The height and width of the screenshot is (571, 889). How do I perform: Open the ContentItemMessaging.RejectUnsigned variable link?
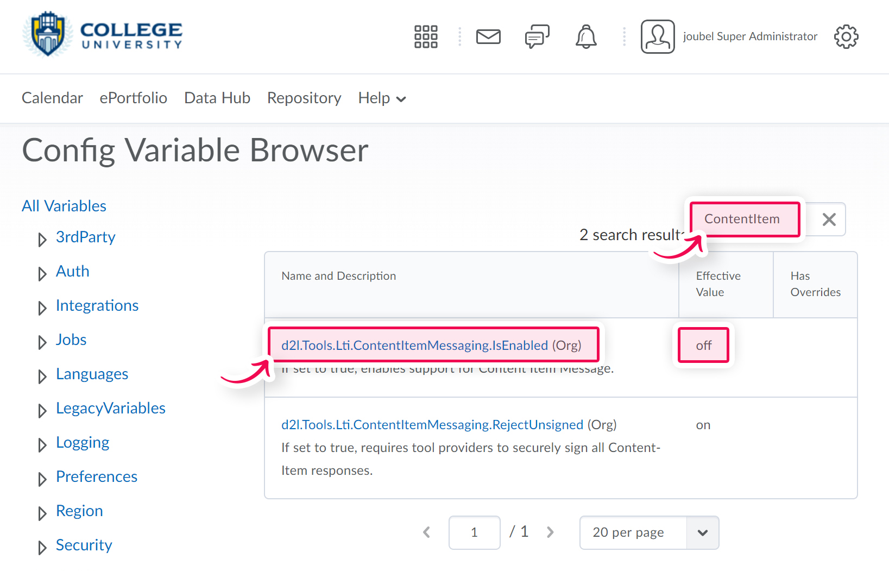point(432,425)
